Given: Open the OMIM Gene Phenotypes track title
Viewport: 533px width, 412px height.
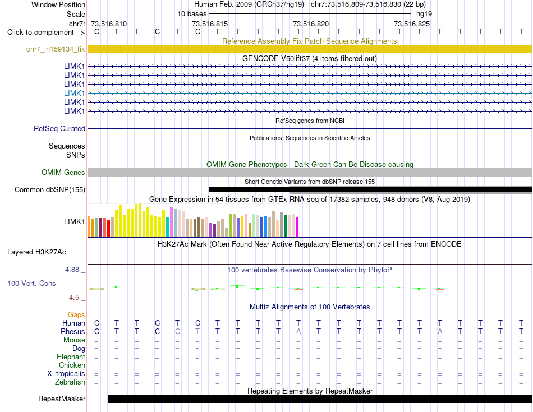Looking at the screenshot, I should pyautogui.click(x=310, y=164).
